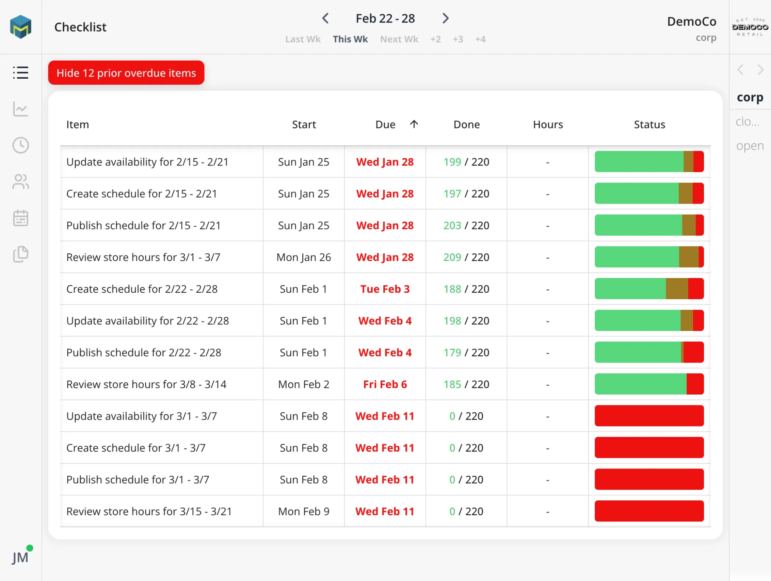Select corp in the right panel
The height and width of the screenshot is (581, 771).
[x=750, y=97]
